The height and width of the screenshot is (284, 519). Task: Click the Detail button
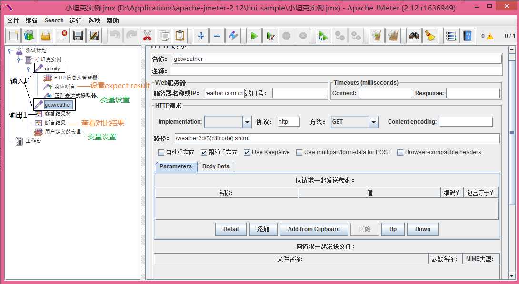pos(231,229)
